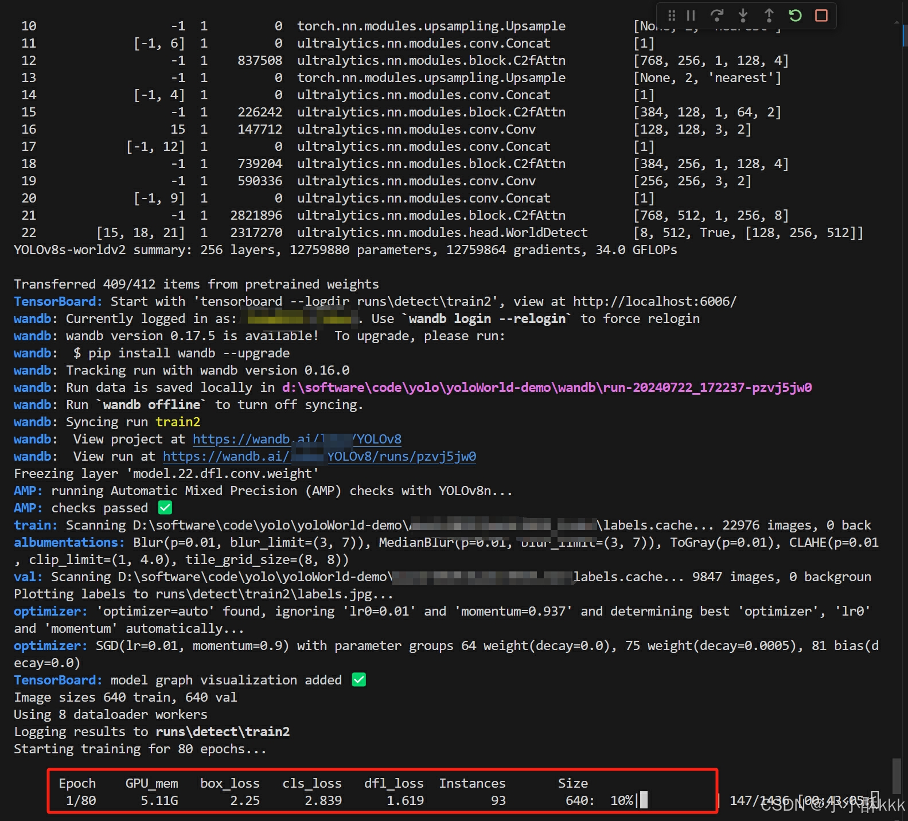Click the green check after 'checks passed'

[x=165, y=508]
